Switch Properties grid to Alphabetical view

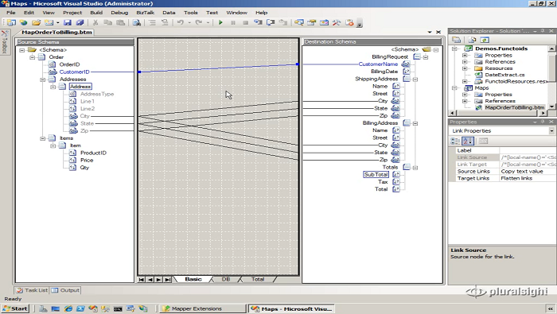tap(468, 141)
